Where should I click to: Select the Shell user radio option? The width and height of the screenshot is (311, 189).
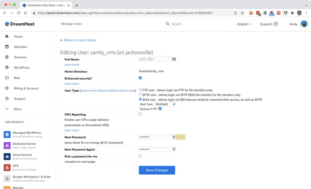click(140, 99)
